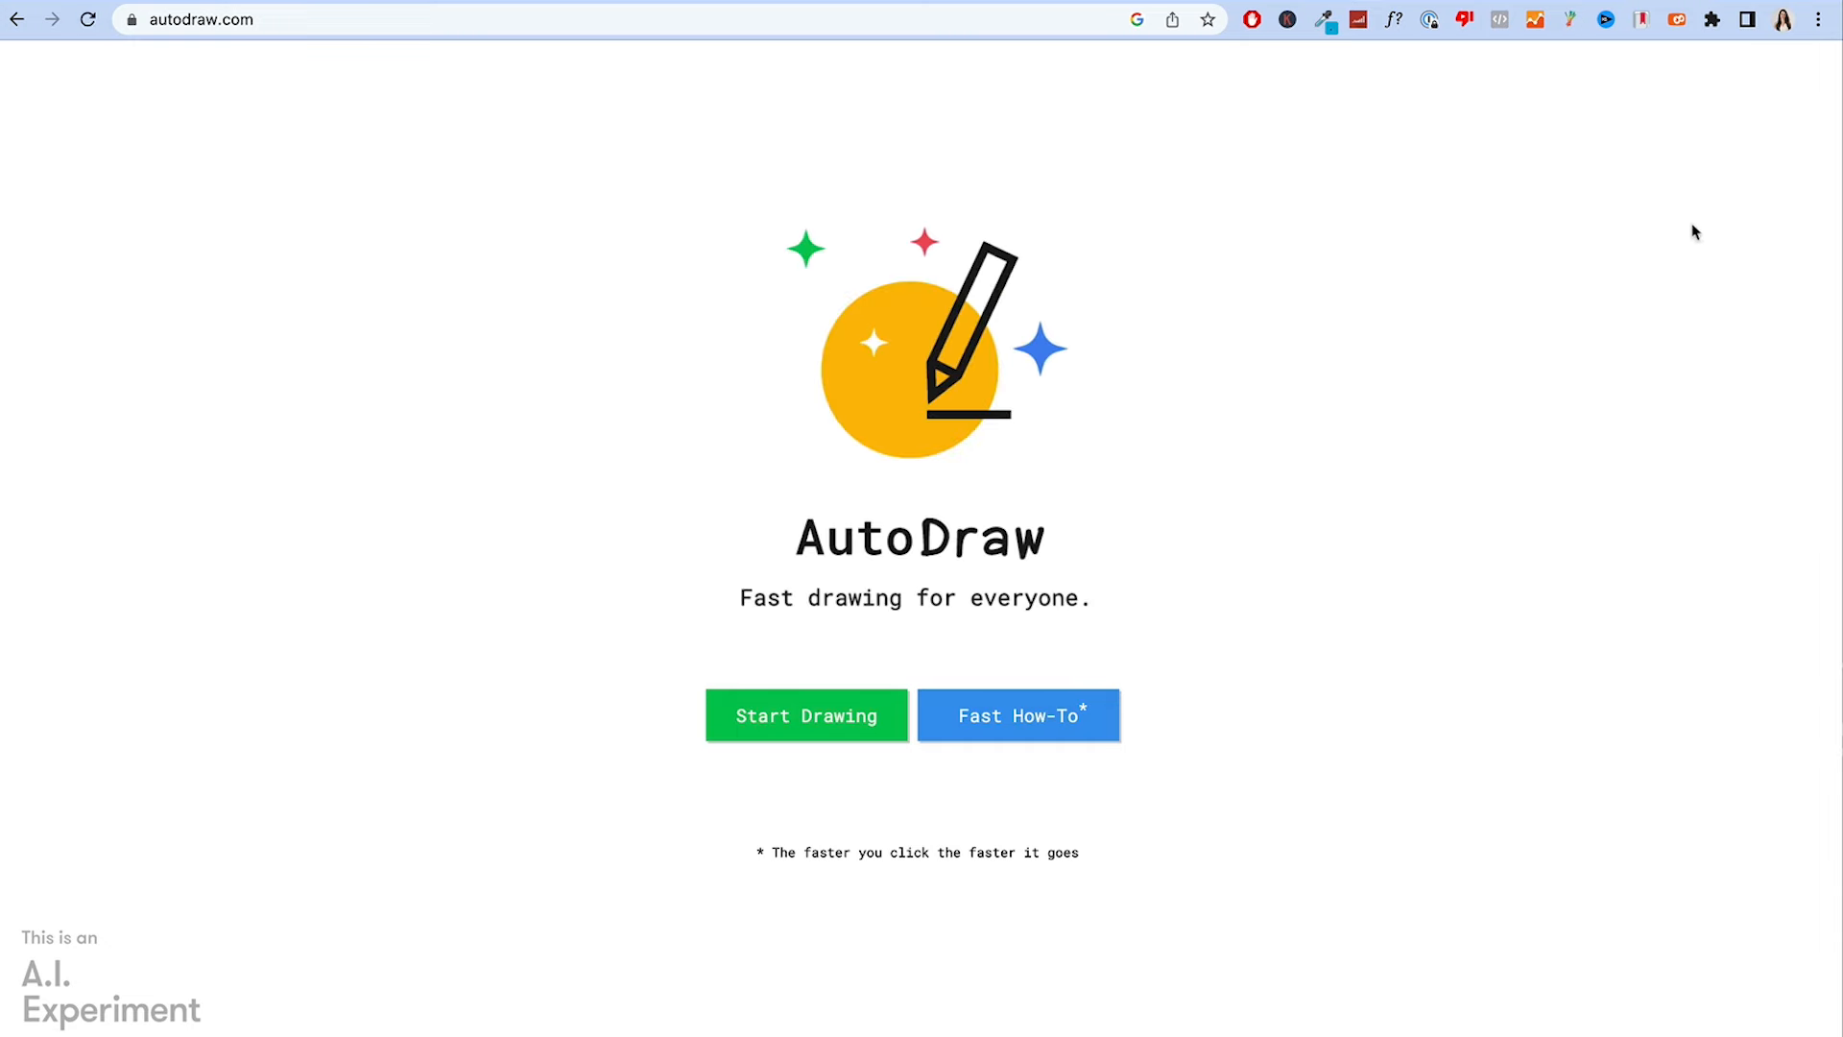Click the green sparkle icon on logo
1843x1037 pixels.
805,250
